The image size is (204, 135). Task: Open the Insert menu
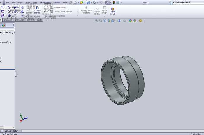tap(27, 3)
